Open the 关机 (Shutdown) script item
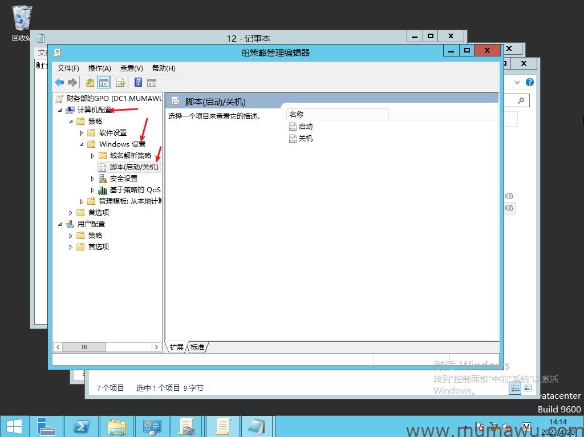This screenshot has height=437, width=584. pyautogui.click(x=306, y=139)
